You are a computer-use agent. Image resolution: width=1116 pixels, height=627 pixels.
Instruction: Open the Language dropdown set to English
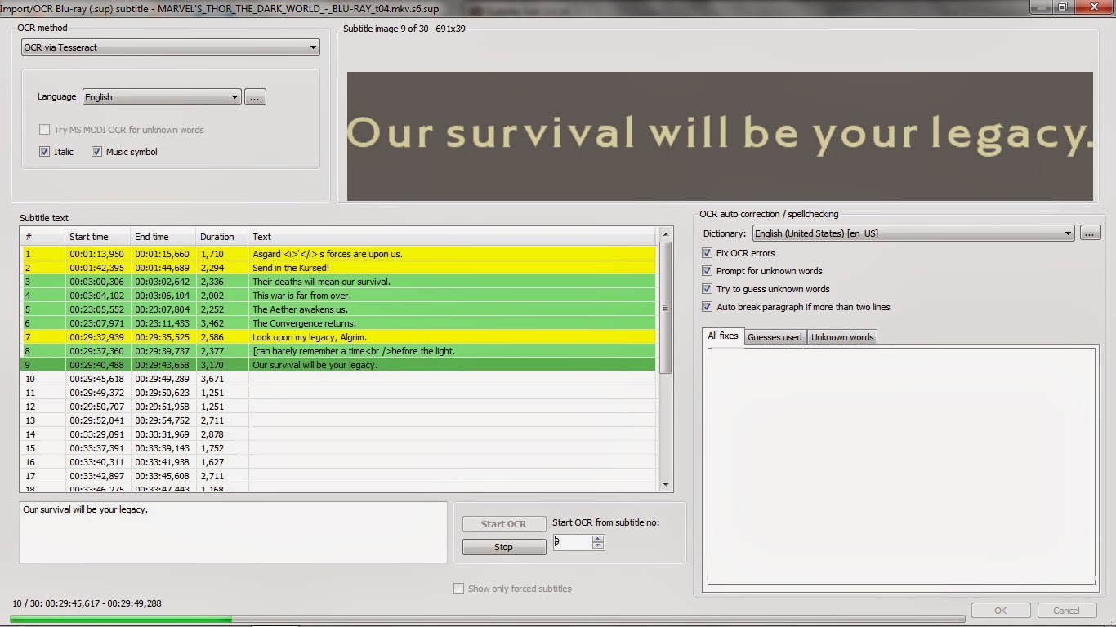click(162, 97)
